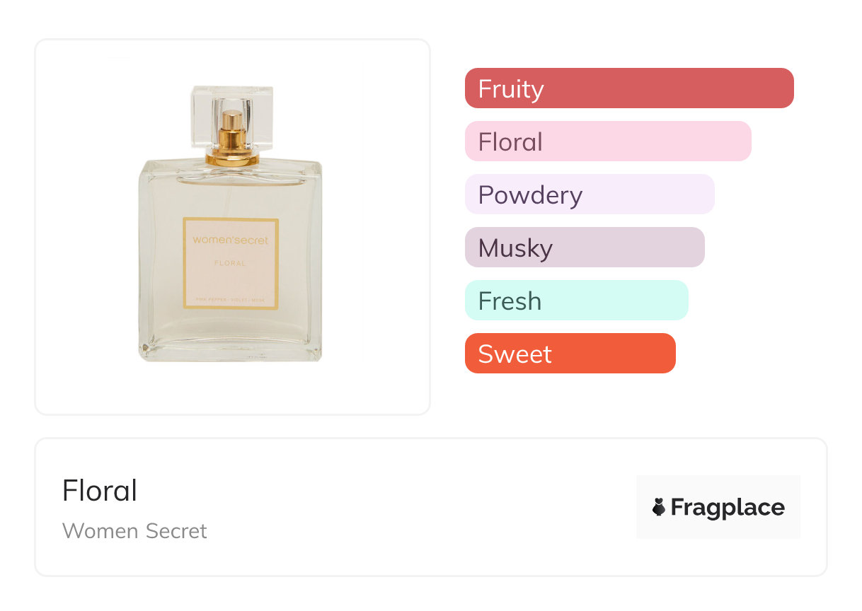Click the Powdery accord bar
Image resolution: width=862 pixels, height=611 pixels.
589,194
